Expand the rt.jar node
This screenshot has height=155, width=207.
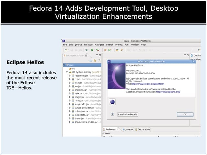(x=70, y=79)
